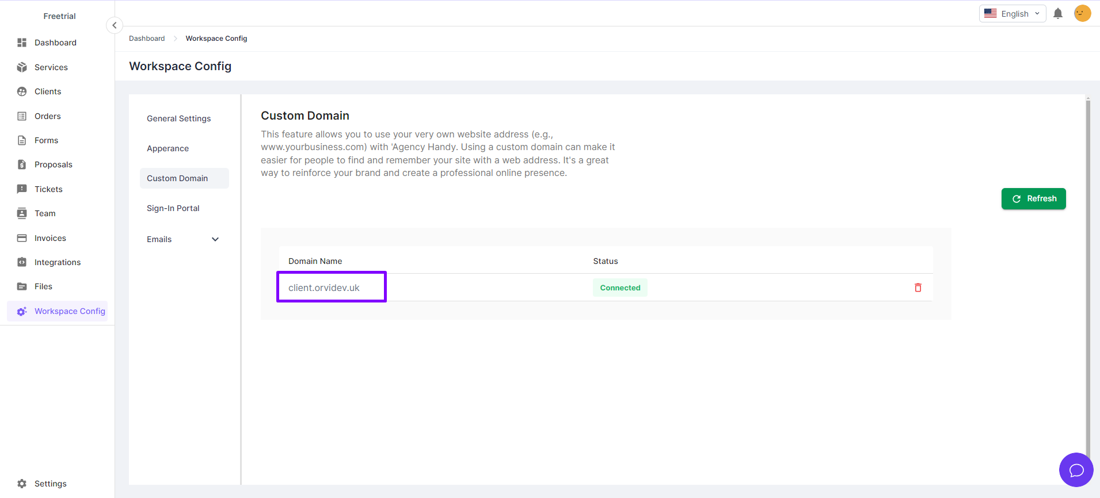This screenshot has width=1100, height=498.
Task: Click the Dashboard icon in sidebar
Action: [x=22, y=43]
